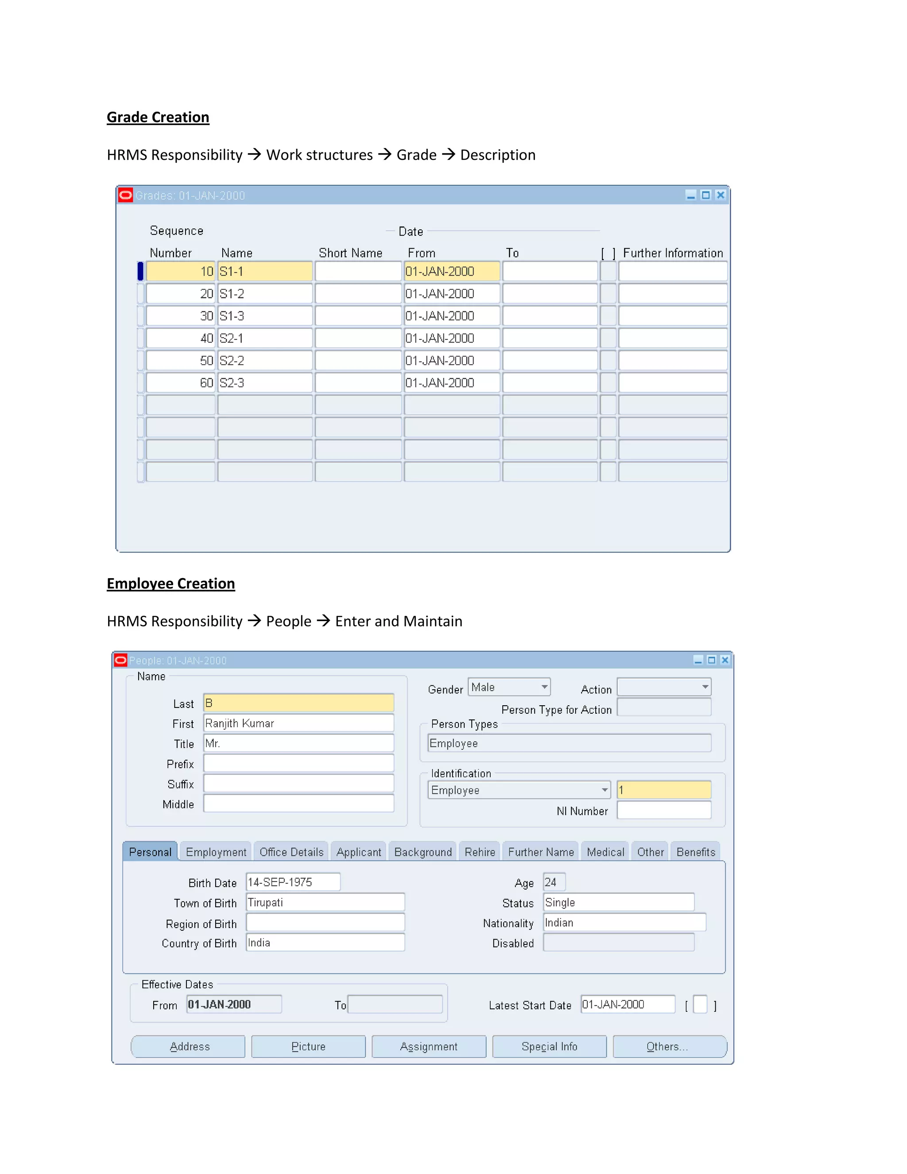Click the empty Middle name field
The width and height of the screenshot is (907, 1174).
[x=298, y=804]
